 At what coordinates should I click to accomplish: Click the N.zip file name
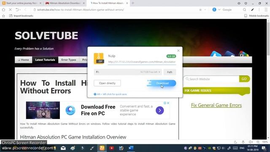tap(112, 56)
